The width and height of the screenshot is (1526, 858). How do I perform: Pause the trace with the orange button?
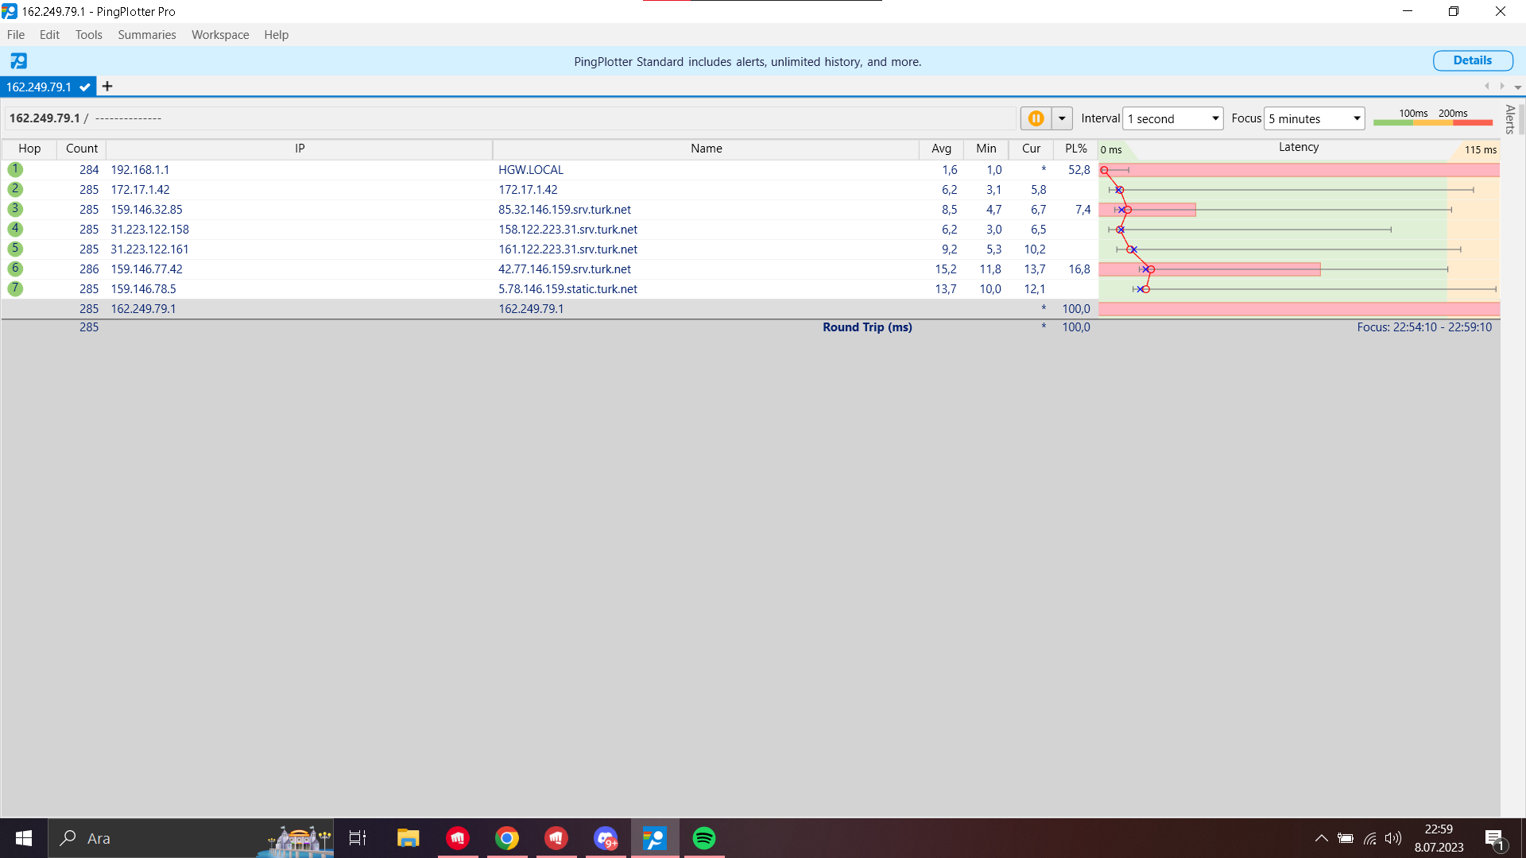point(1036,118)
